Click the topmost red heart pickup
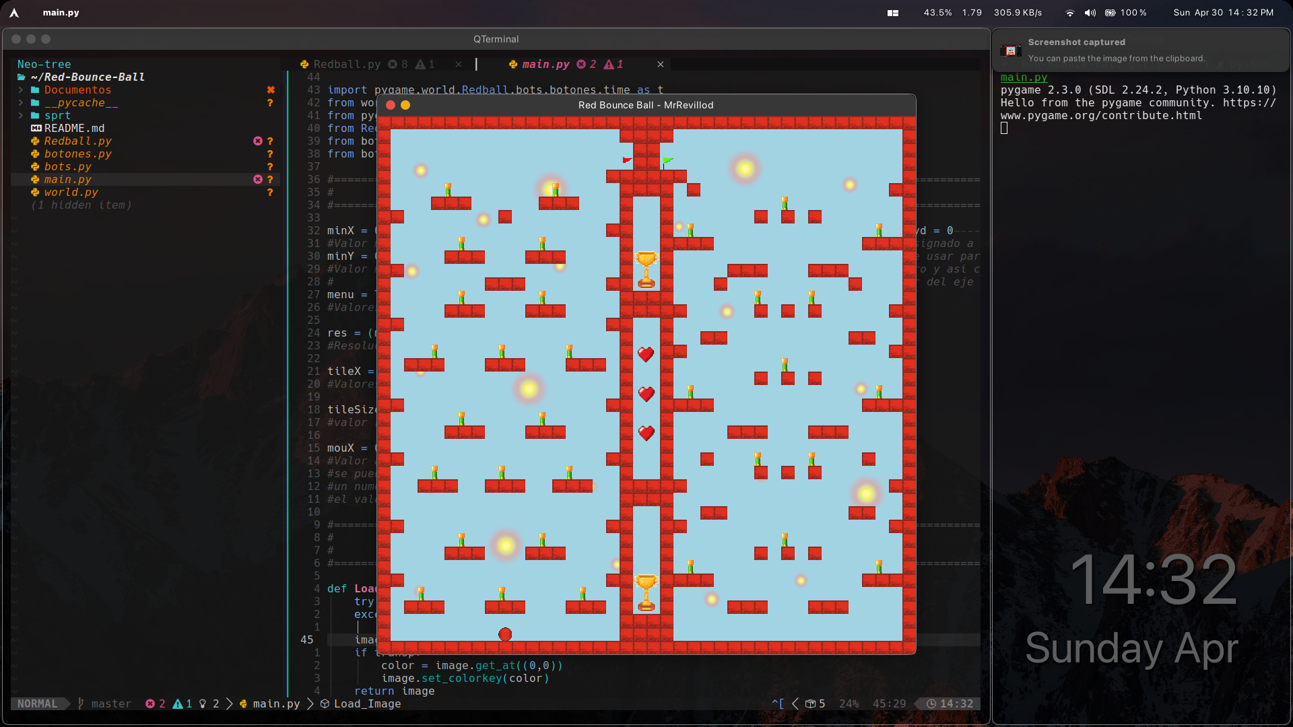This screenshot has width=1293, height=727. click(646, 354)
